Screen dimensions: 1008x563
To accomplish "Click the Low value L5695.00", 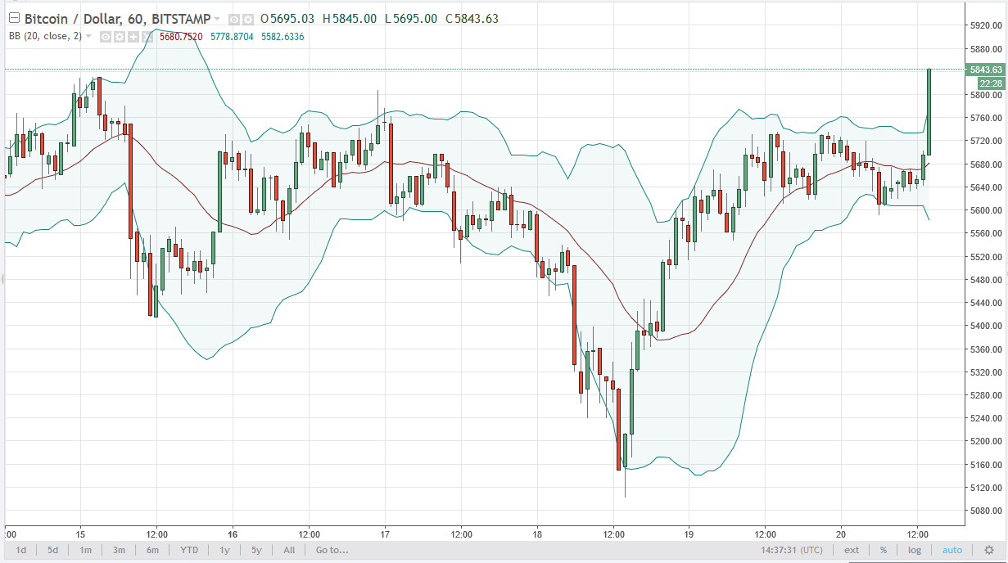I will pyautogui.click(x=411, y=19).
